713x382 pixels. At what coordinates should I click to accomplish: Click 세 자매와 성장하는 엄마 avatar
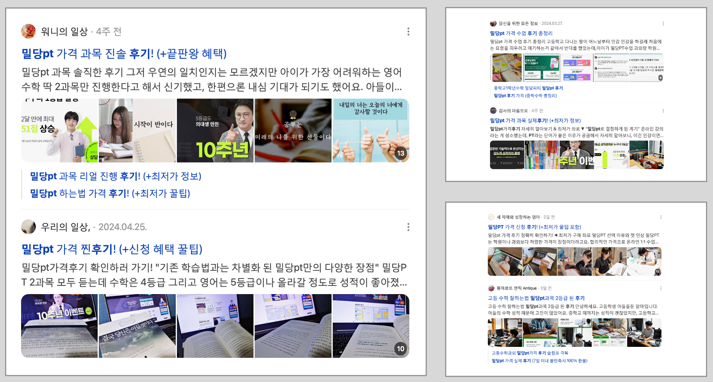click(x=491, y=217)
